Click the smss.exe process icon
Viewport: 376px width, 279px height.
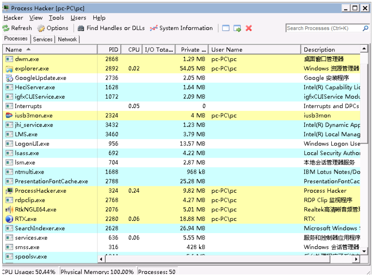click(9, 247)
